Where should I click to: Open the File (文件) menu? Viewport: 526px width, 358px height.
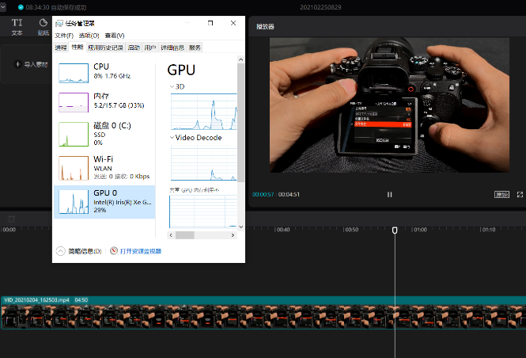coord(64,36)
